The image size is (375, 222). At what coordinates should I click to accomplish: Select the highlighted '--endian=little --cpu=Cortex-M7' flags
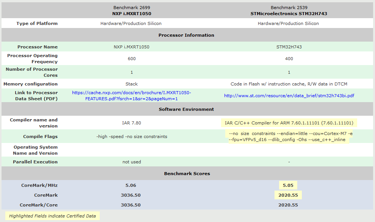click(x=289, y=137)
